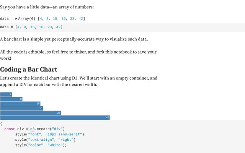Click the underlined d3 reference in the code

pyautogui.click(x=32, y=129)
